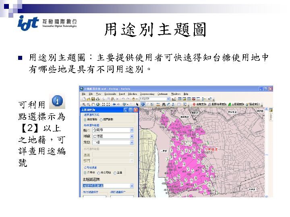Open the Help menu
290x217 pixels.
(x=186, y=94)
